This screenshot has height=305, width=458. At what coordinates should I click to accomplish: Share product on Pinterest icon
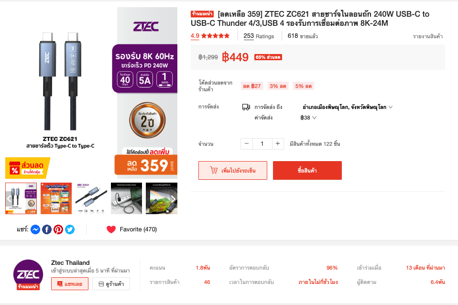[x=58, y=229]
